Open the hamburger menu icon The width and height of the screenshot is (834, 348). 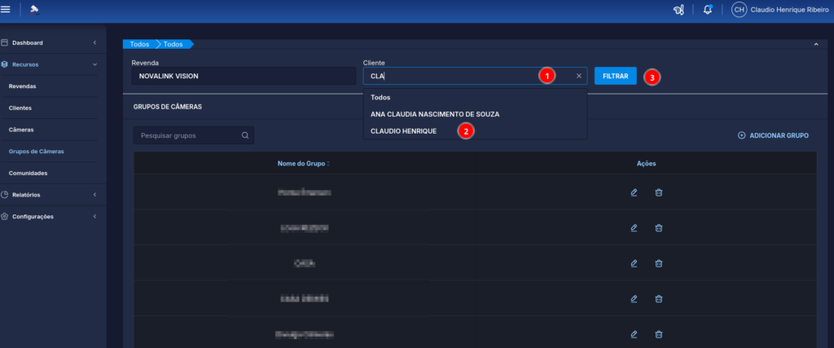point(7,9)
